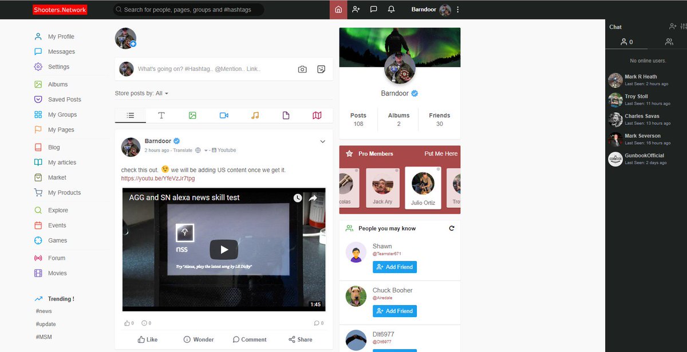
Task: Open the #update trending hashtag
Action: tap(46, 325)
